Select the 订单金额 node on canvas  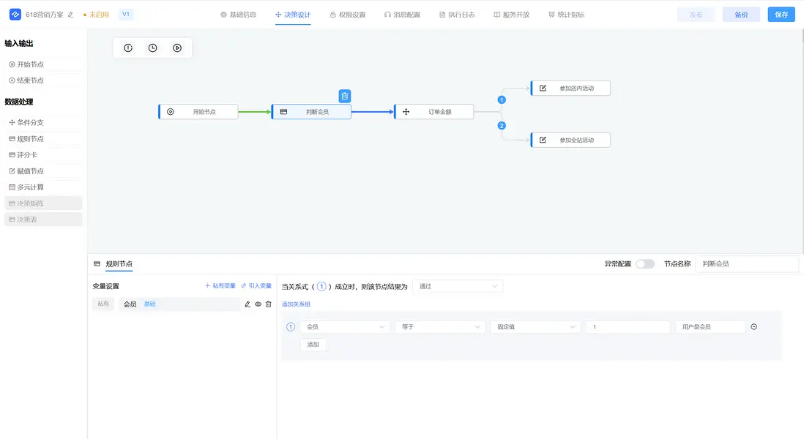pos(433,112)
